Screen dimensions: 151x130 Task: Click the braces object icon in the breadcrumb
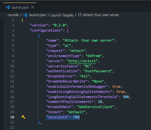coord(80,15)
